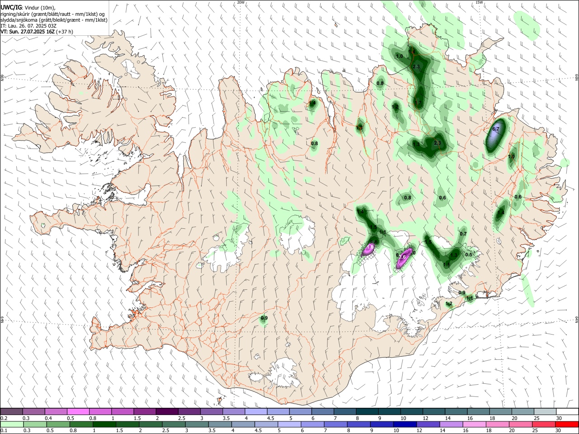579x434 pixels.
Task: Click the darkest purple swatch in upper legend row
Action: 166,411
